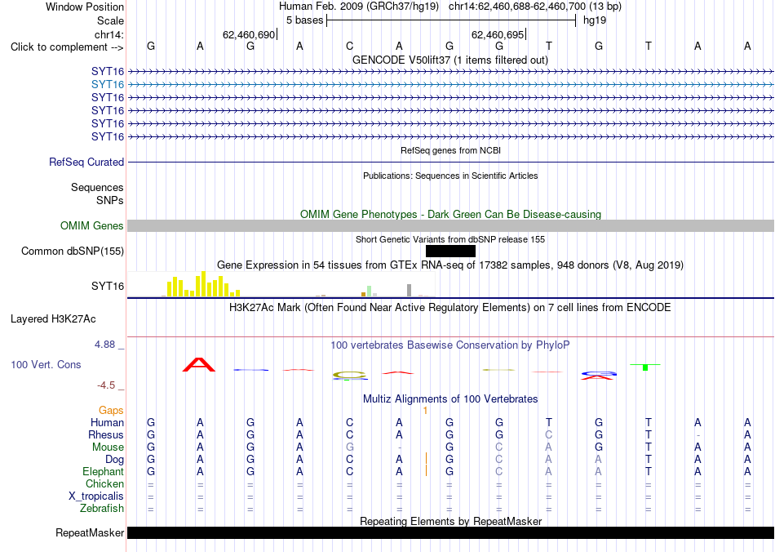Click the SYT16 label beside GTEx bar chart
775x552 pixels.
coord(107,287)
